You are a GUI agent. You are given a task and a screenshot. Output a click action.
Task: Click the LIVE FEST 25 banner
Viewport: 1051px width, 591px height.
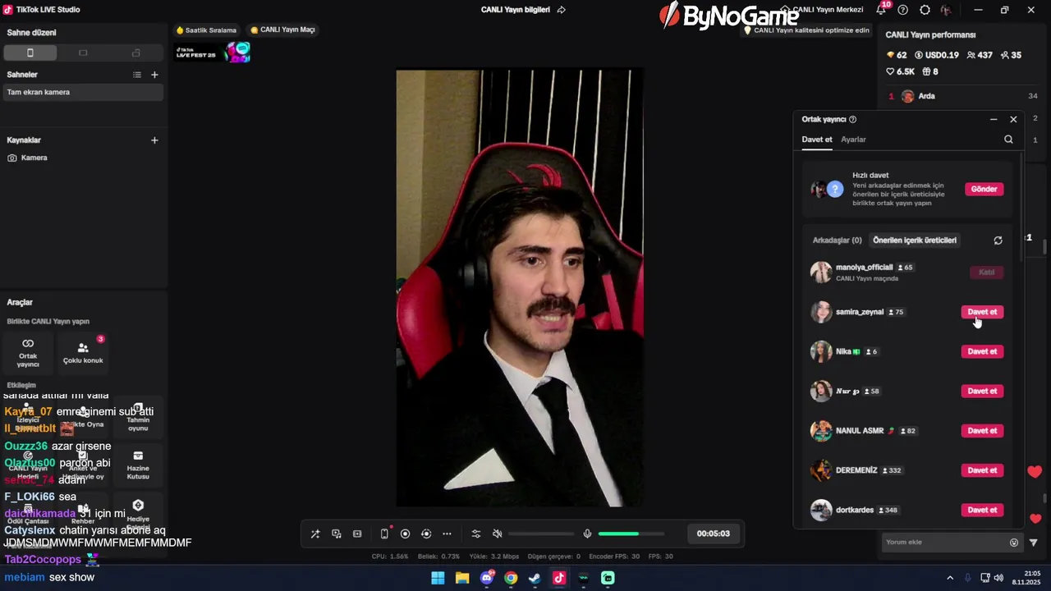click(x=212, y=53)
